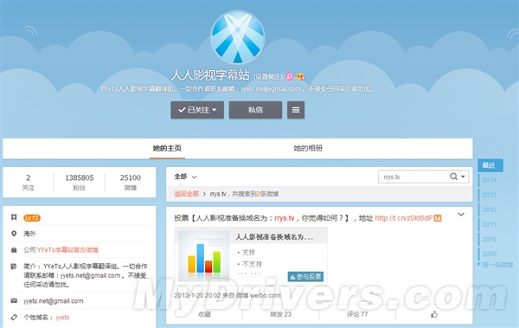Select the 支持 poll option

pyautogui.click(x=248, y=253)
